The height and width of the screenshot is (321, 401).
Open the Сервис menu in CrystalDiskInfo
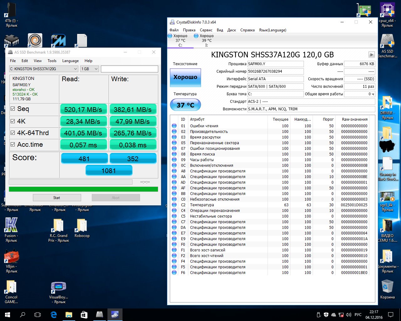click(206, 30)
